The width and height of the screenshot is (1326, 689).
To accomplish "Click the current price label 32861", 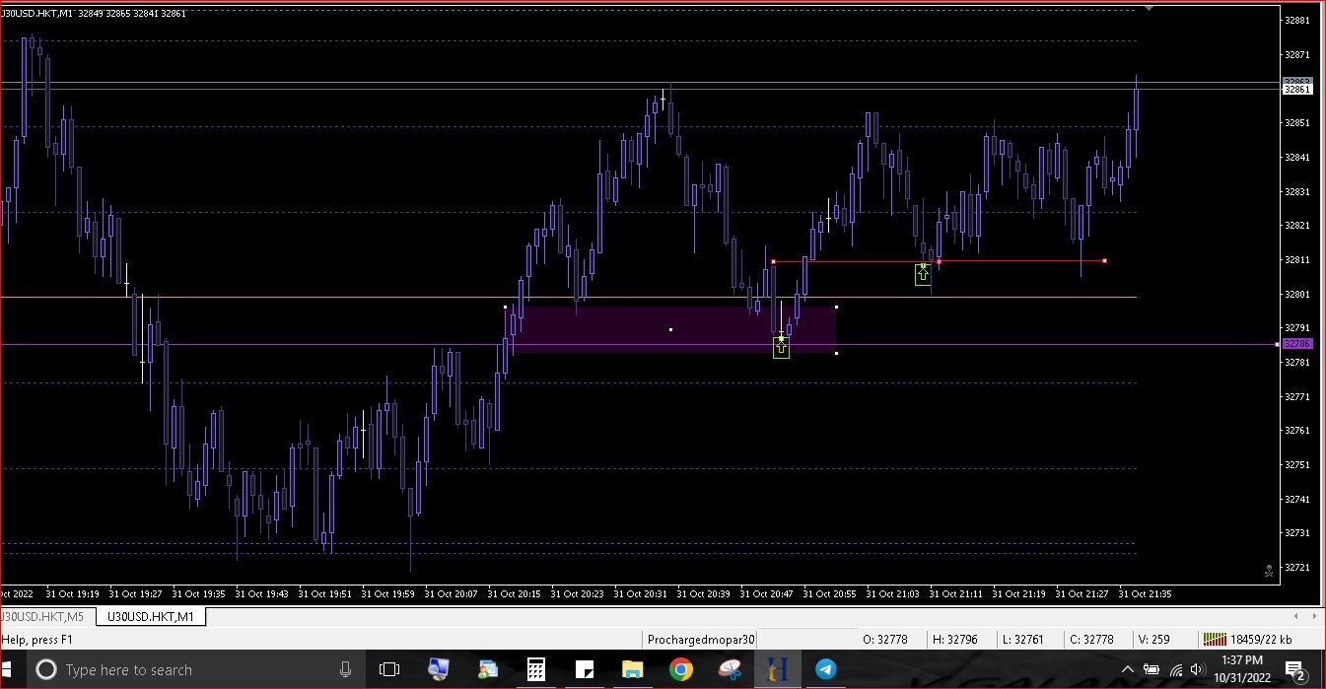I will pos(1297,90).
